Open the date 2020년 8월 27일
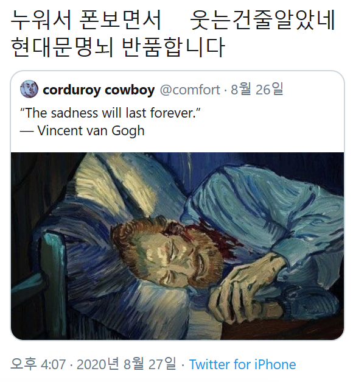 coord(126,364)
